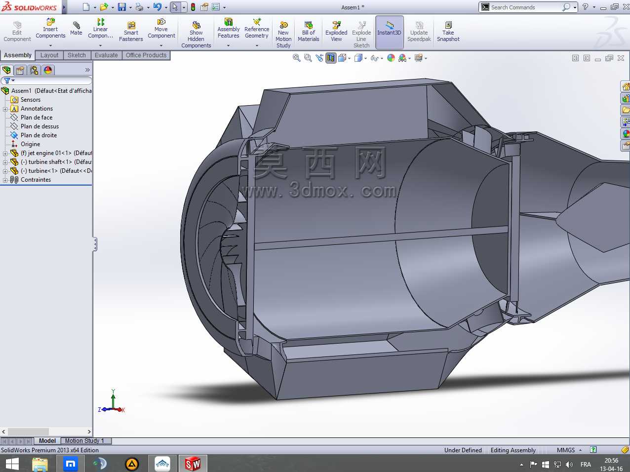Print using the printer icon

pyautogui.click(x=139, y=7)
